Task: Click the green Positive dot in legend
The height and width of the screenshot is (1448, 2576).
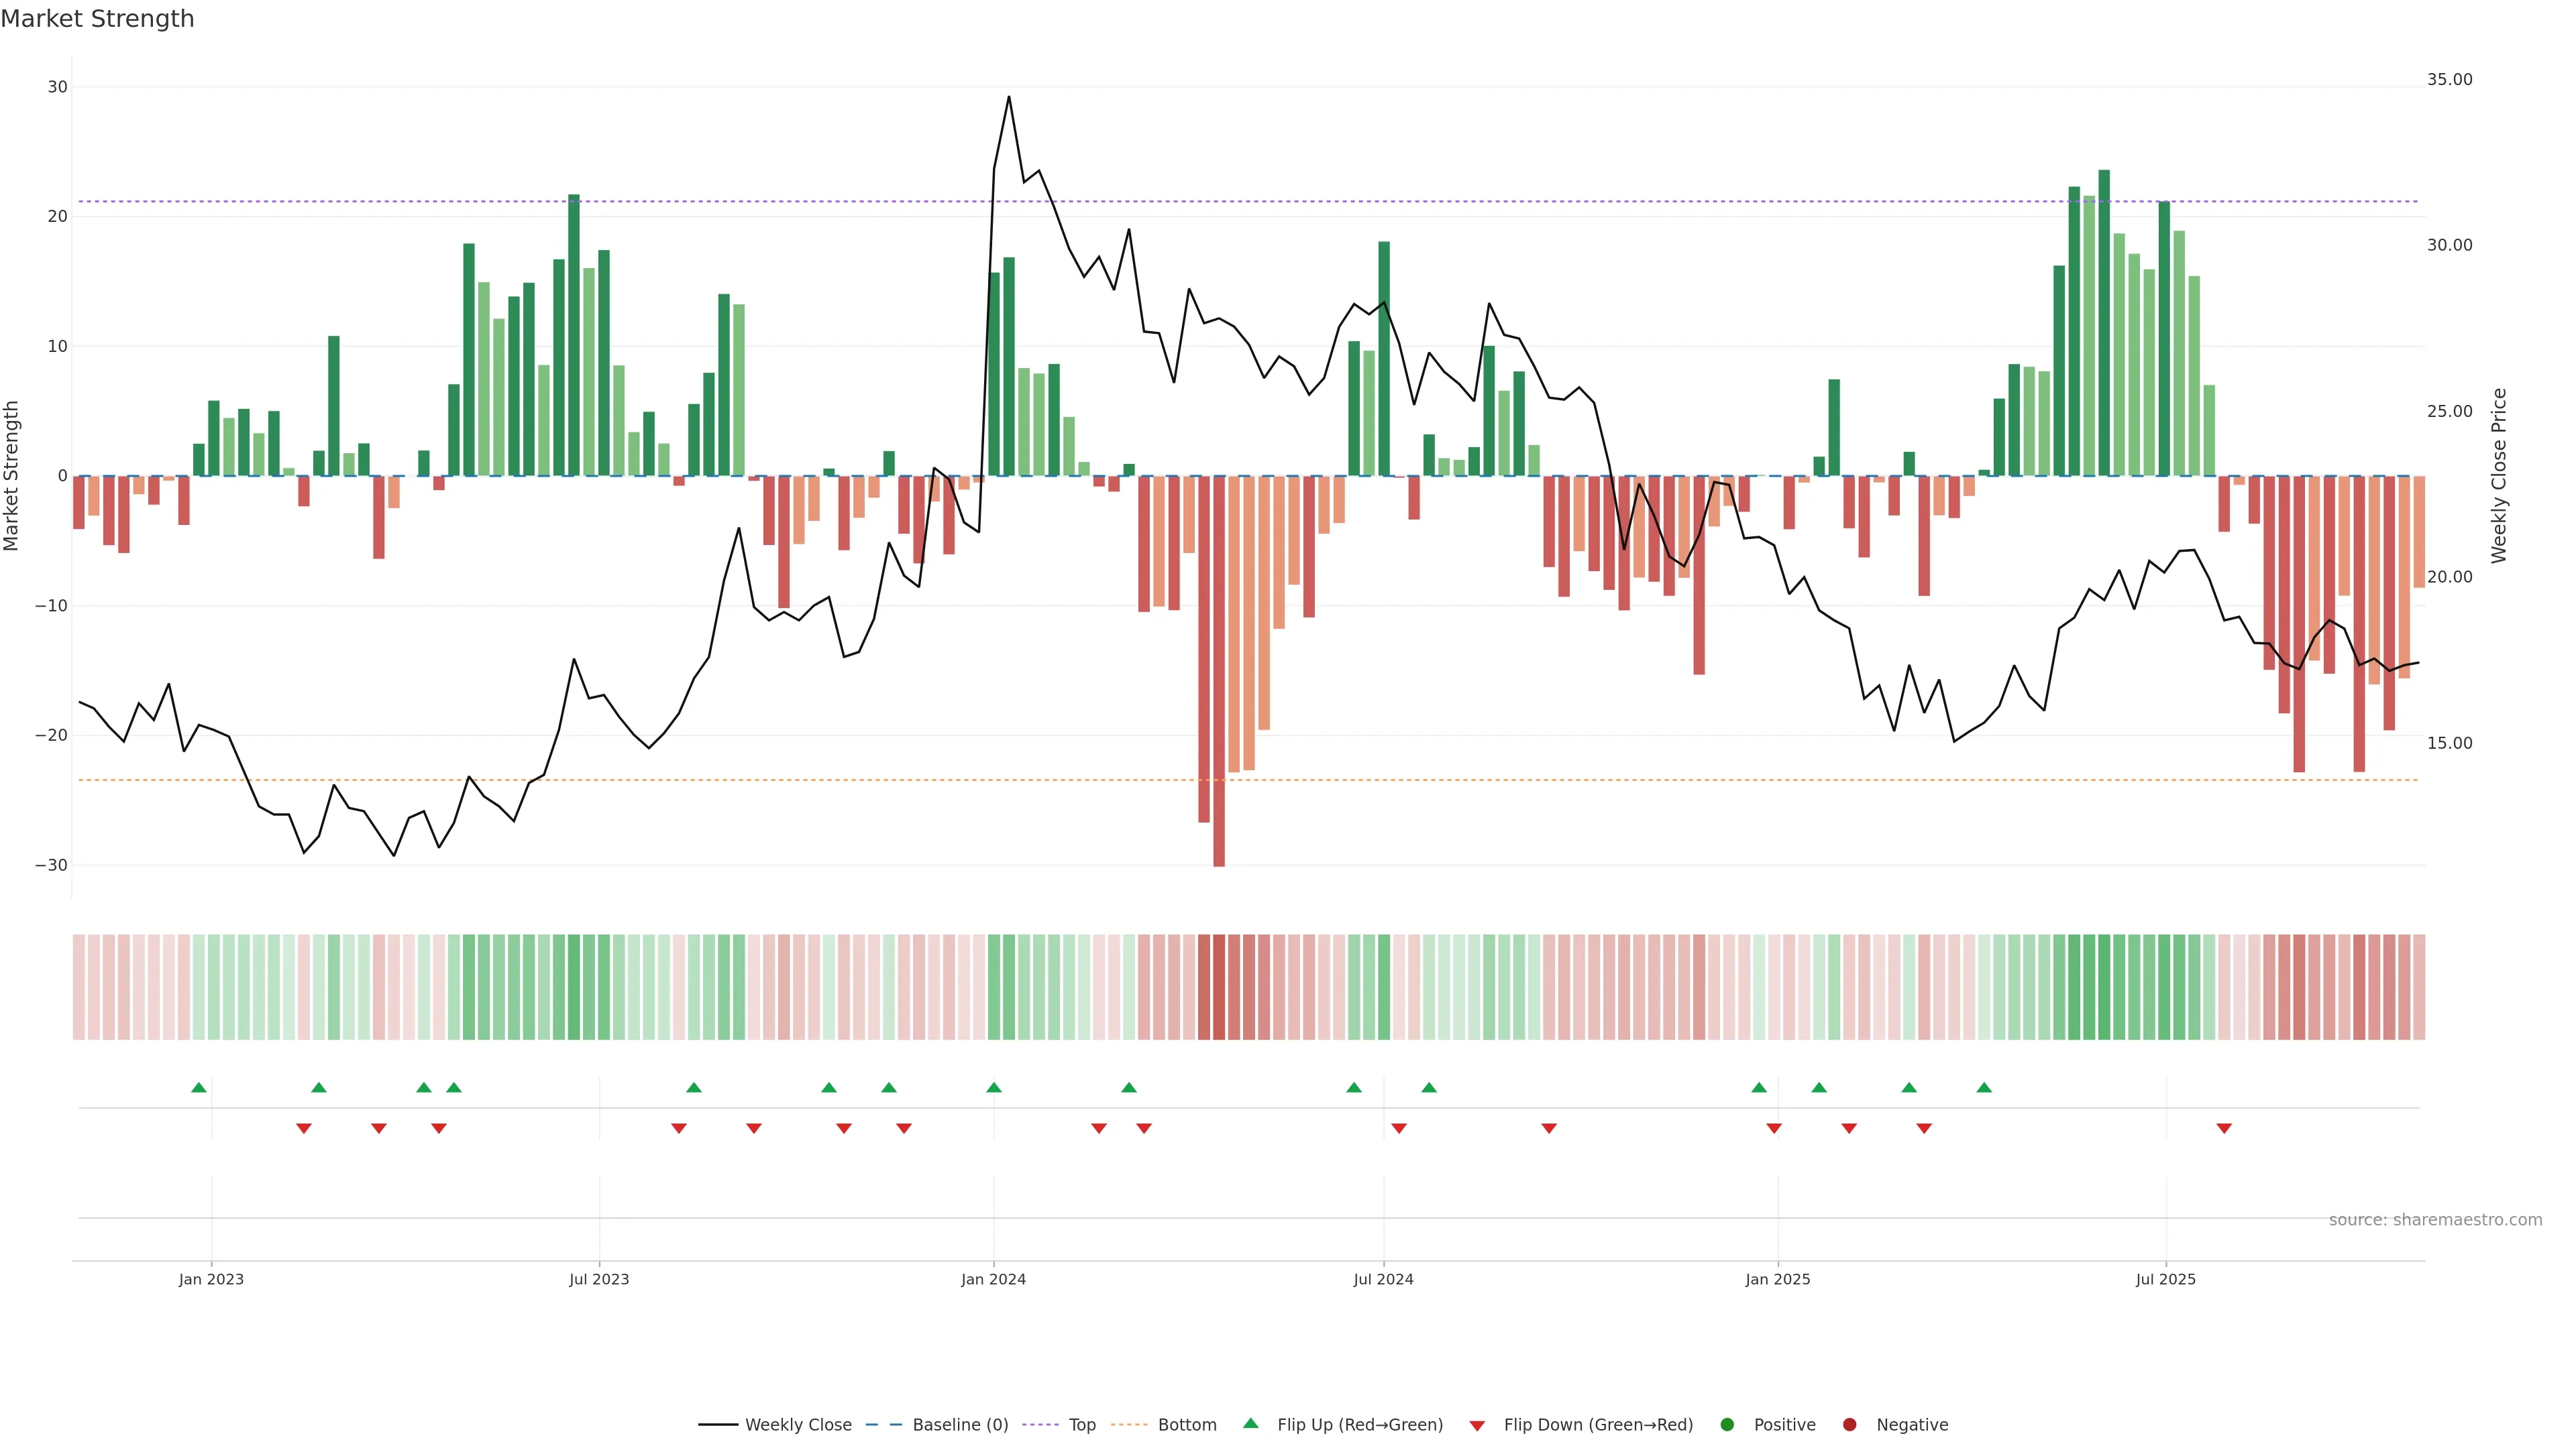Action: click(x=1727, y=1424)
